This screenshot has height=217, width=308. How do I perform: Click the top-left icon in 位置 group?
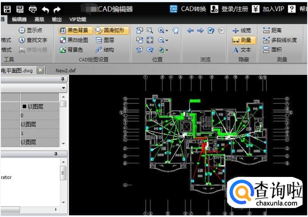coord(140,30)
